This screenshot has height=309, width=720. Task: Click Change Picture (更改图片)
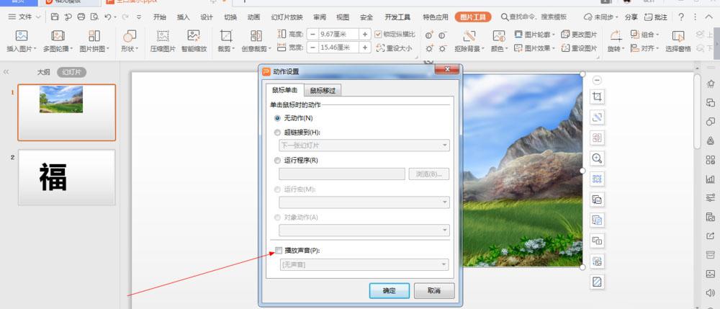tap(579, 35)
